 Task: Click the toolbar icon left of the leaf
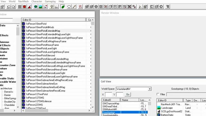click(57, 6)
